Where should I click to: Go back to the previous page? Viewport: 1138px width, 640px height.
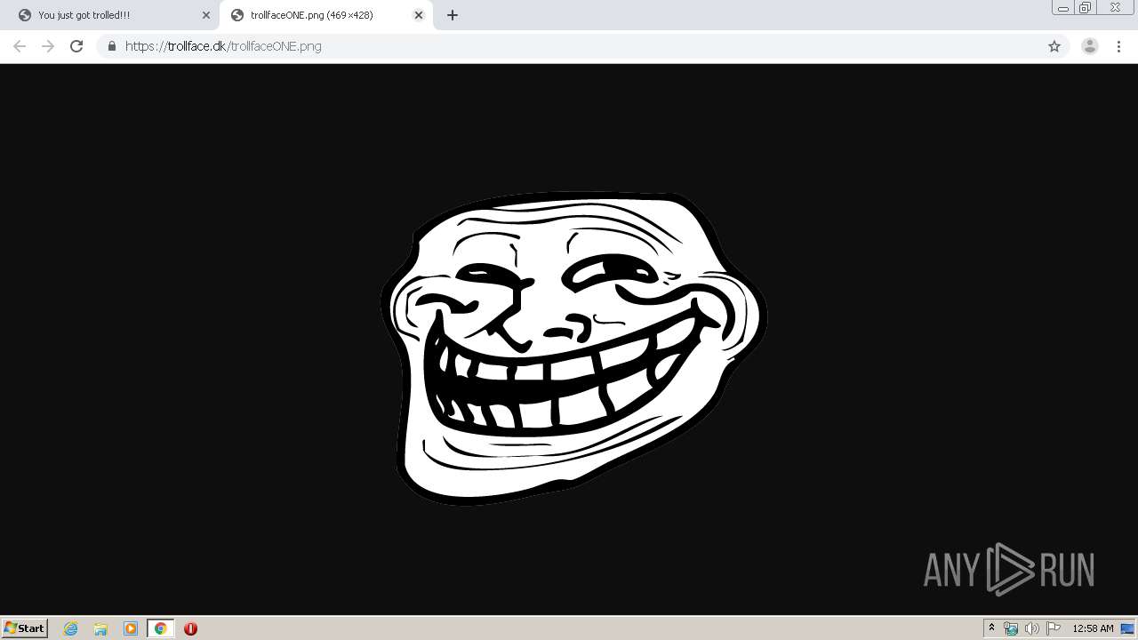pyautogui.click(x=20, y=46)
